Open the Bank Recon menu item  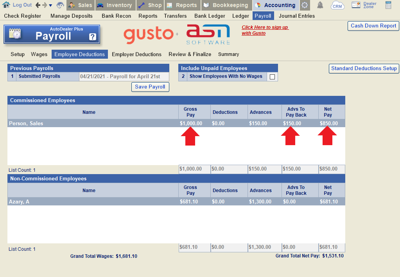coord(116,16)
